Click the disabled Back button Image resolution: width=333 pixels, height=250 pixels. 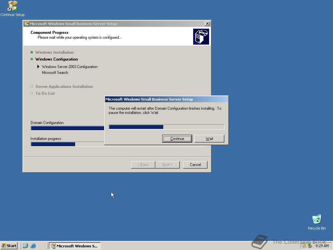(143, 165)
